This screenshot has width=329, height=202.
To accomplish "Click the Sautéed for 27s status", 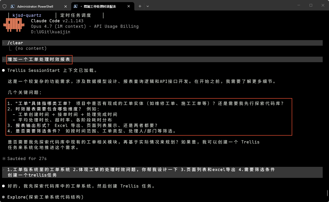I will click(x=24, y=159).
